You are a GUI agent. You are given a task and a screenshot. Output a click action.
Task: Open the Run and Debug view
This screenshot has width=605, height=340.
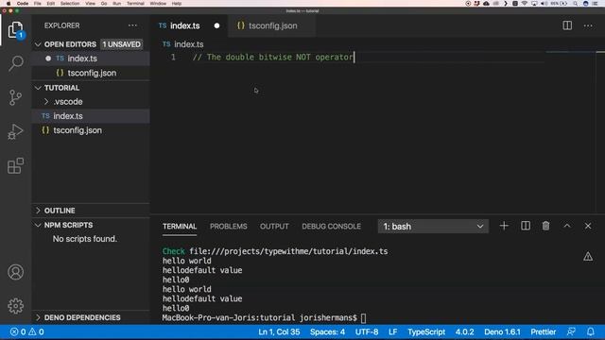click(15, 132)
